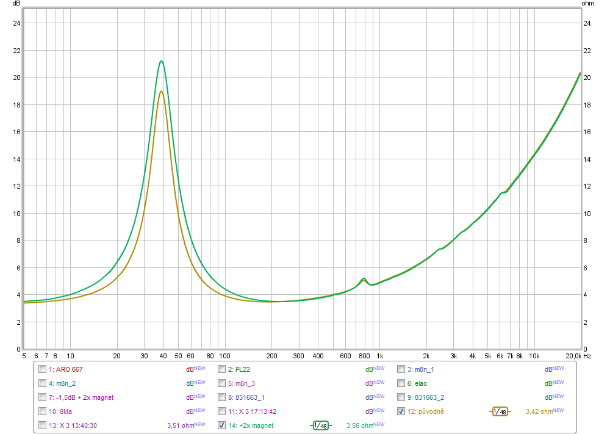This screenshot has width=610, height=434.
Task: Tick the 831663_2 trace checkbox
Action: pyautogui.click(x=401, y=397)
